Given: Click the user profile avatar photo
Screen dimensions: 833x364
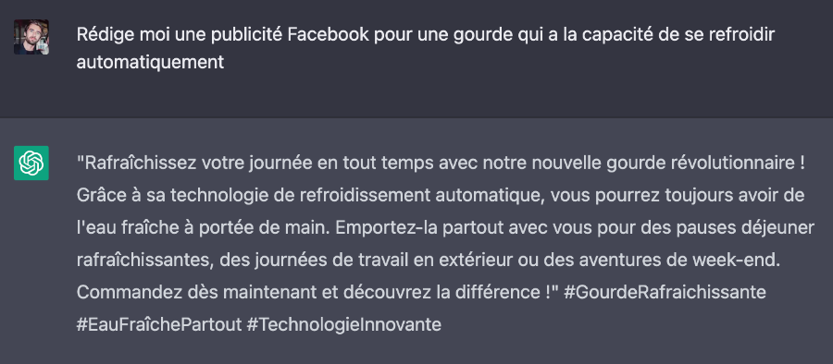Looking at the screenshot, I should click(31, 37).
